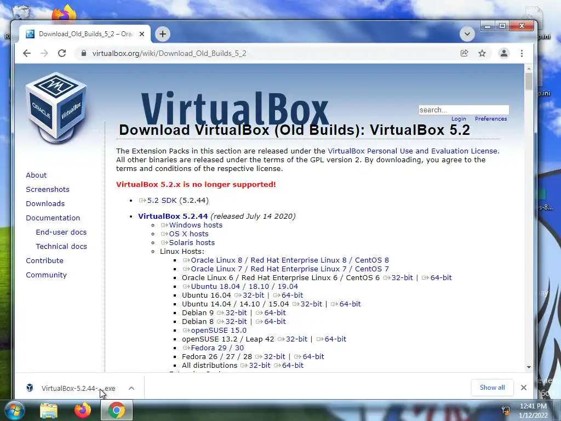561x421 pixels.
Task: Open the Windows Start button
Action: 14,410
